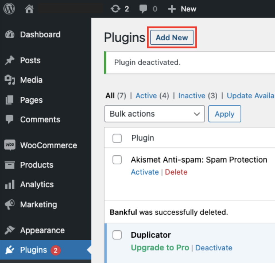The image size is (275, 263).
Task: Filter plugins by the Inactive tab
Action: [192, 96]
